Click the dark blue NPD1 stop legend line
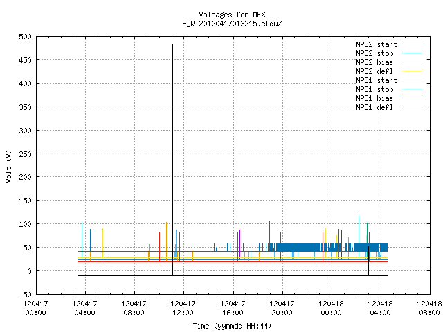Viewport: 443px width, 332px height. [x=412, y=89]
